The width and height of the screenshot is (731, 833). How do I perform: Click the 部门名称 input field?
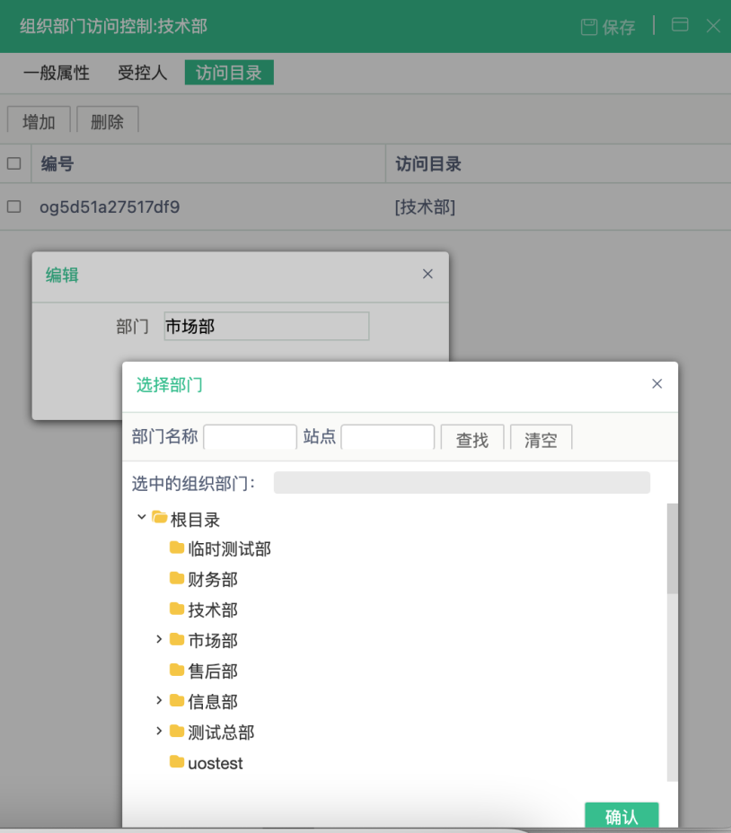[250, 437]
